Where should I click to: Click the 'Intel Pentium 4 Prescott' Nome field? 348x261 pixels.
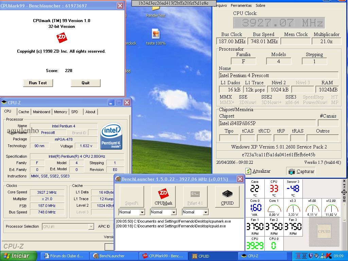coord(279,75)
